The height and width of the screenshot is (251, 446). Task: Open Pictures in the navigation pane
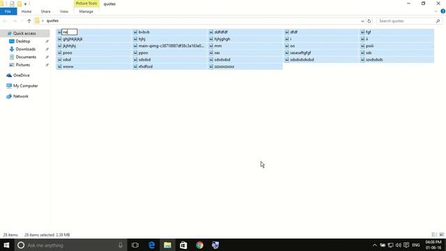coord(23,65)
